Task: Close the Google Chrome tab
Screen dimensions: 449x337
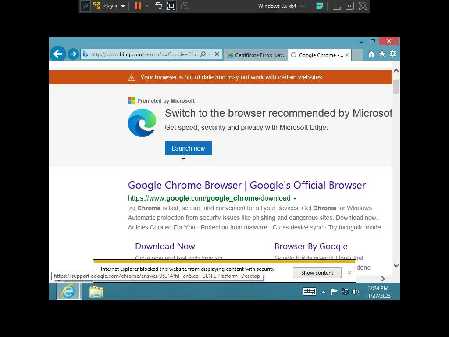Action: click(347, 55)
